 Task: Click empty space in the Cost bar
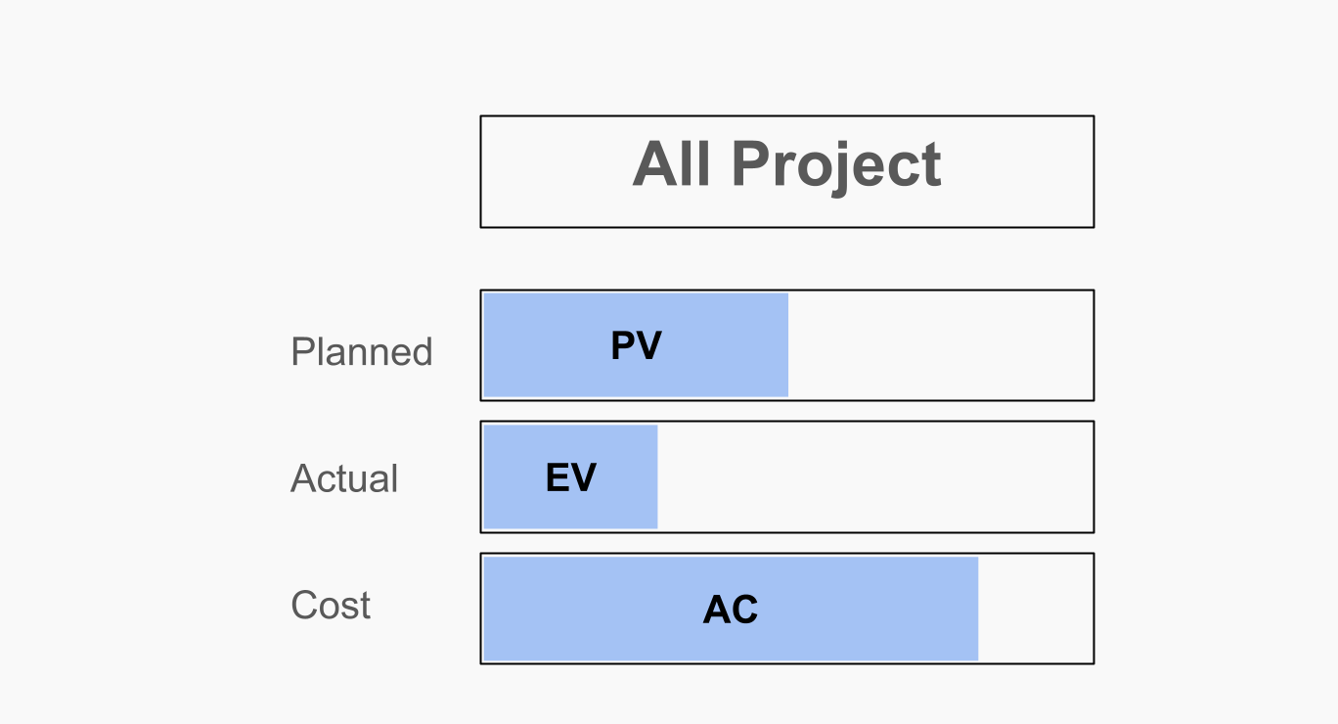point(1035,609)
